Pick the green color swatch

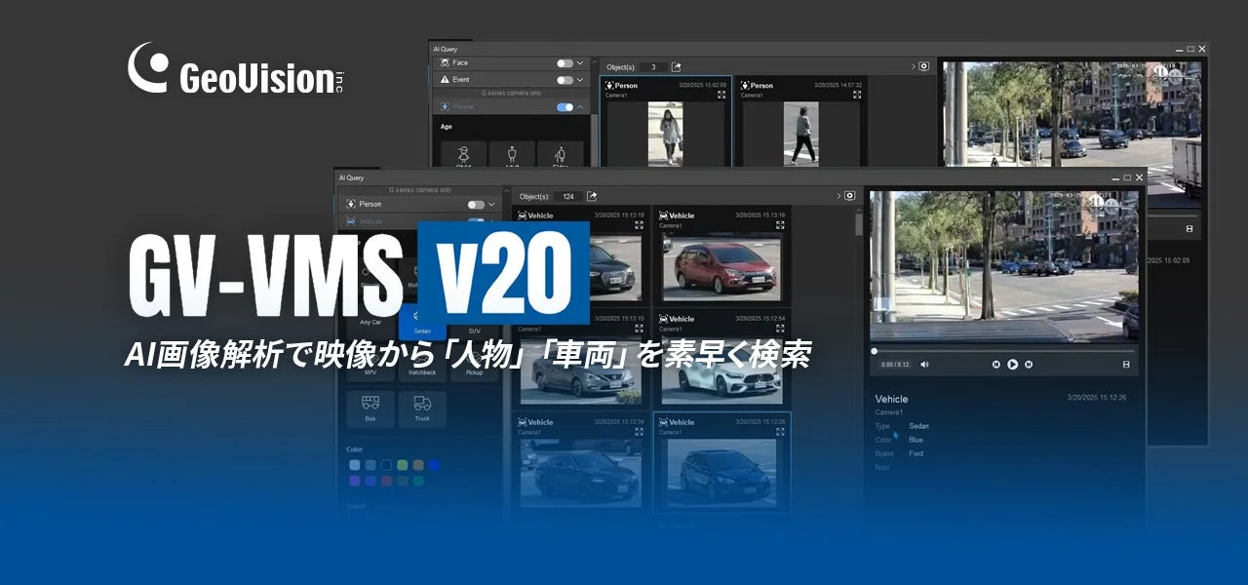click(403, 465)
